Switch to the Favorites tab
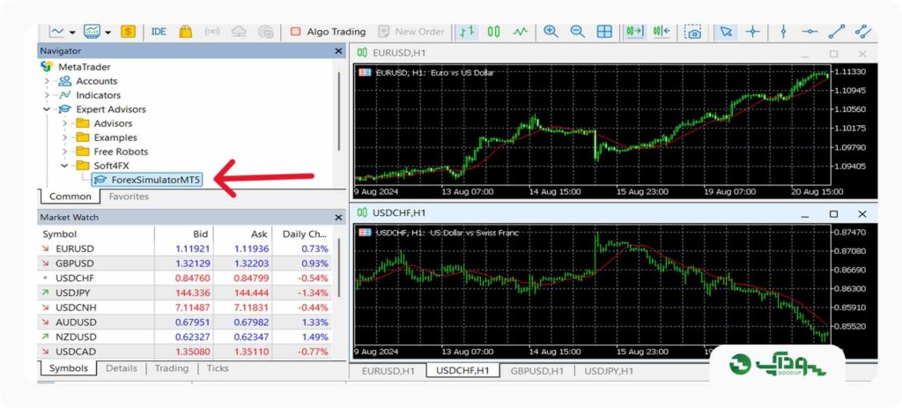Screen dimensions: 902x408 click(129, 197)
